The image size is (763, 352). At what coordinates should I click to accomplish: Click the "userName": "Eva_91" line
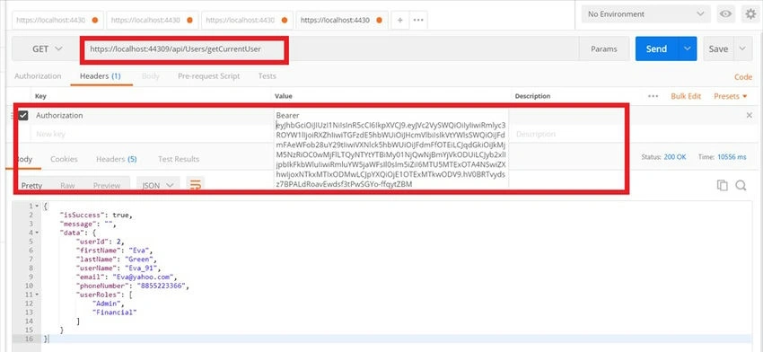118,268
